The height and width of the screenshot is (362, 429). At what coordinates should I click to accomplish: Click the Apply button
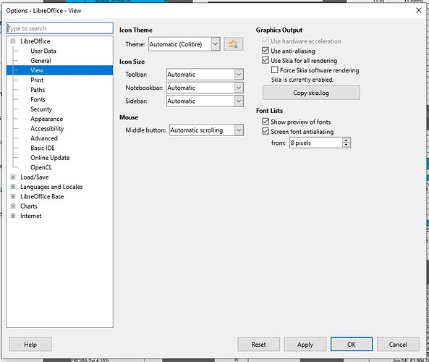coord(305,344)
